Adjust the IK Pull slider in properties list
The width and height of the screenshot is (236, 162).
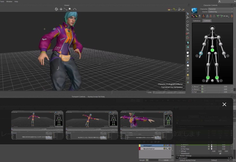click(214, 147)
